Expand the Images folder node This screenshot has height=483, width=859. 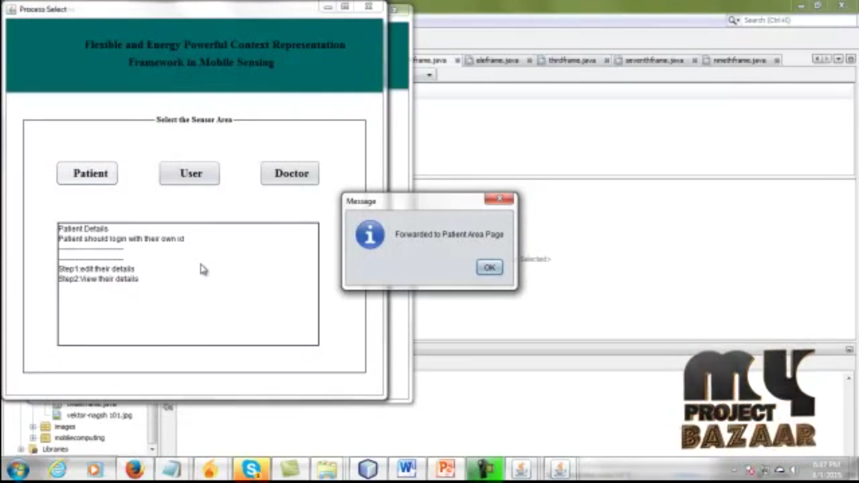(x=33, y=427)
